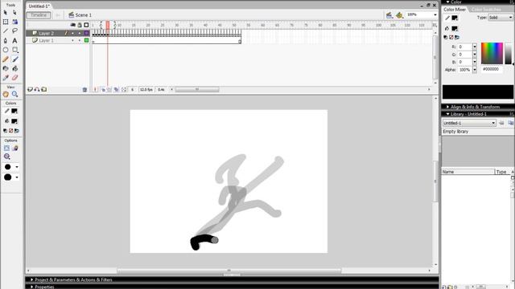This screenshot has width=515, height=289.
Task: Click the Insert Layer icon
Action: 30,89
